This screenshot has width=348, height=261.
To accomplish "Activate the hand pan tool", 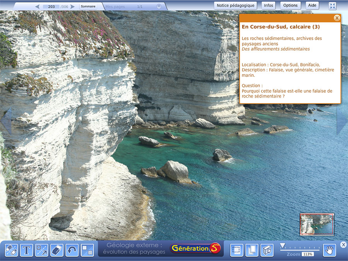I will tap(329, 250).
